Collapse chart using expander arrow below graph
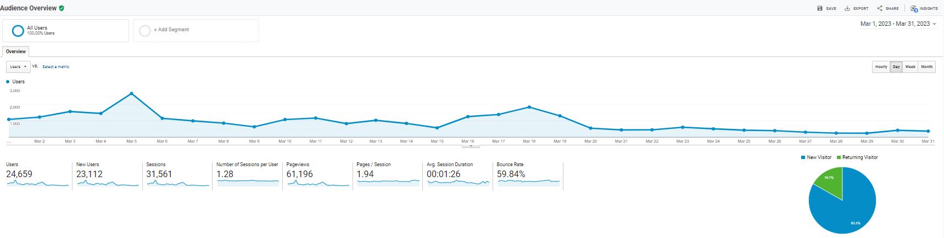The height and width of the screenshot is (238, 944). point(471,146)
